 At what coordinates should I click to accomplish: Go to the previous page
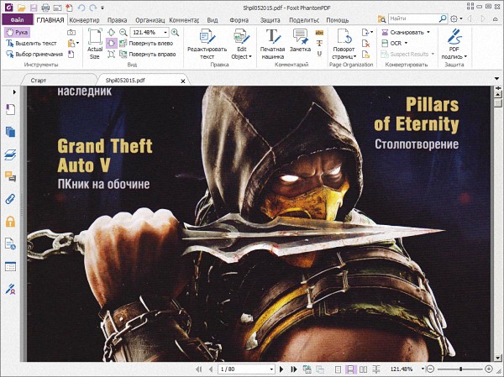click(211, 369)
